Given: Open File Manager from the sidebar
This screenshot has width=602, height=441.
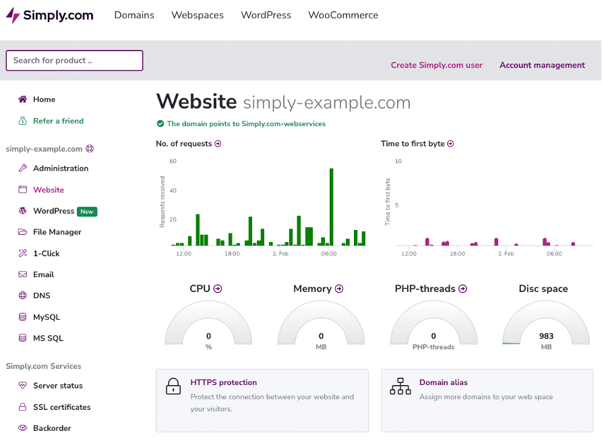Looking at the screenshot, I should click(57, 232).
